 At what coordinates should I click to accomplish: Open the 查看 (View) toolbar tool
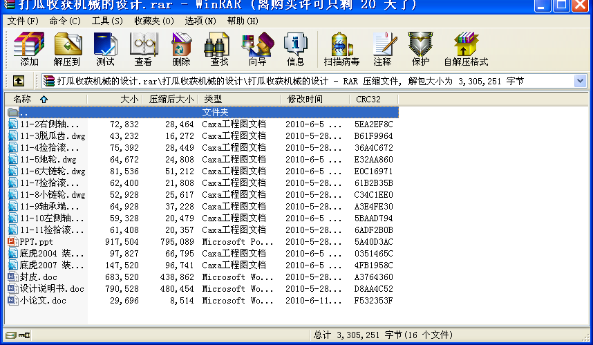point(143,49)
